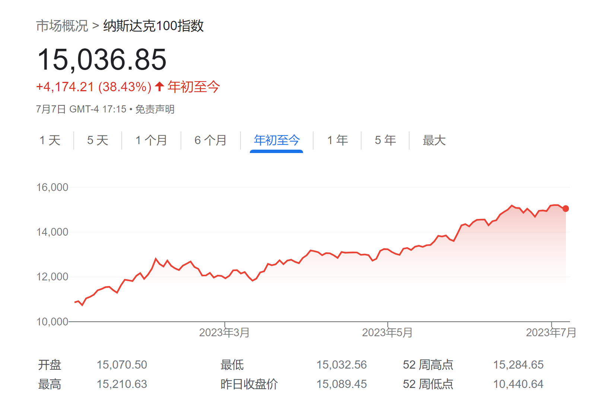Viewport: 608px width, 401px height.
Task: Click the 52 周高点 label
Action: [x=428, y=365]
